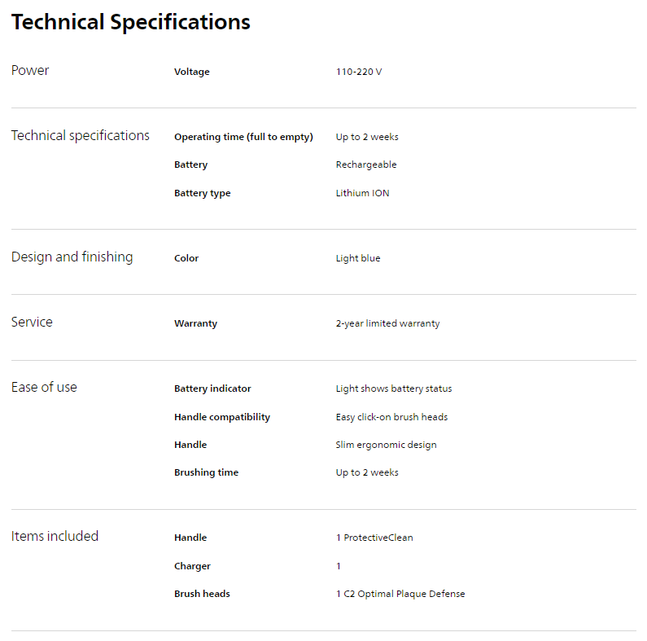Click the Ease of use section label
The width and height of the screenshot is (647, 641).
tap(44, 388)
